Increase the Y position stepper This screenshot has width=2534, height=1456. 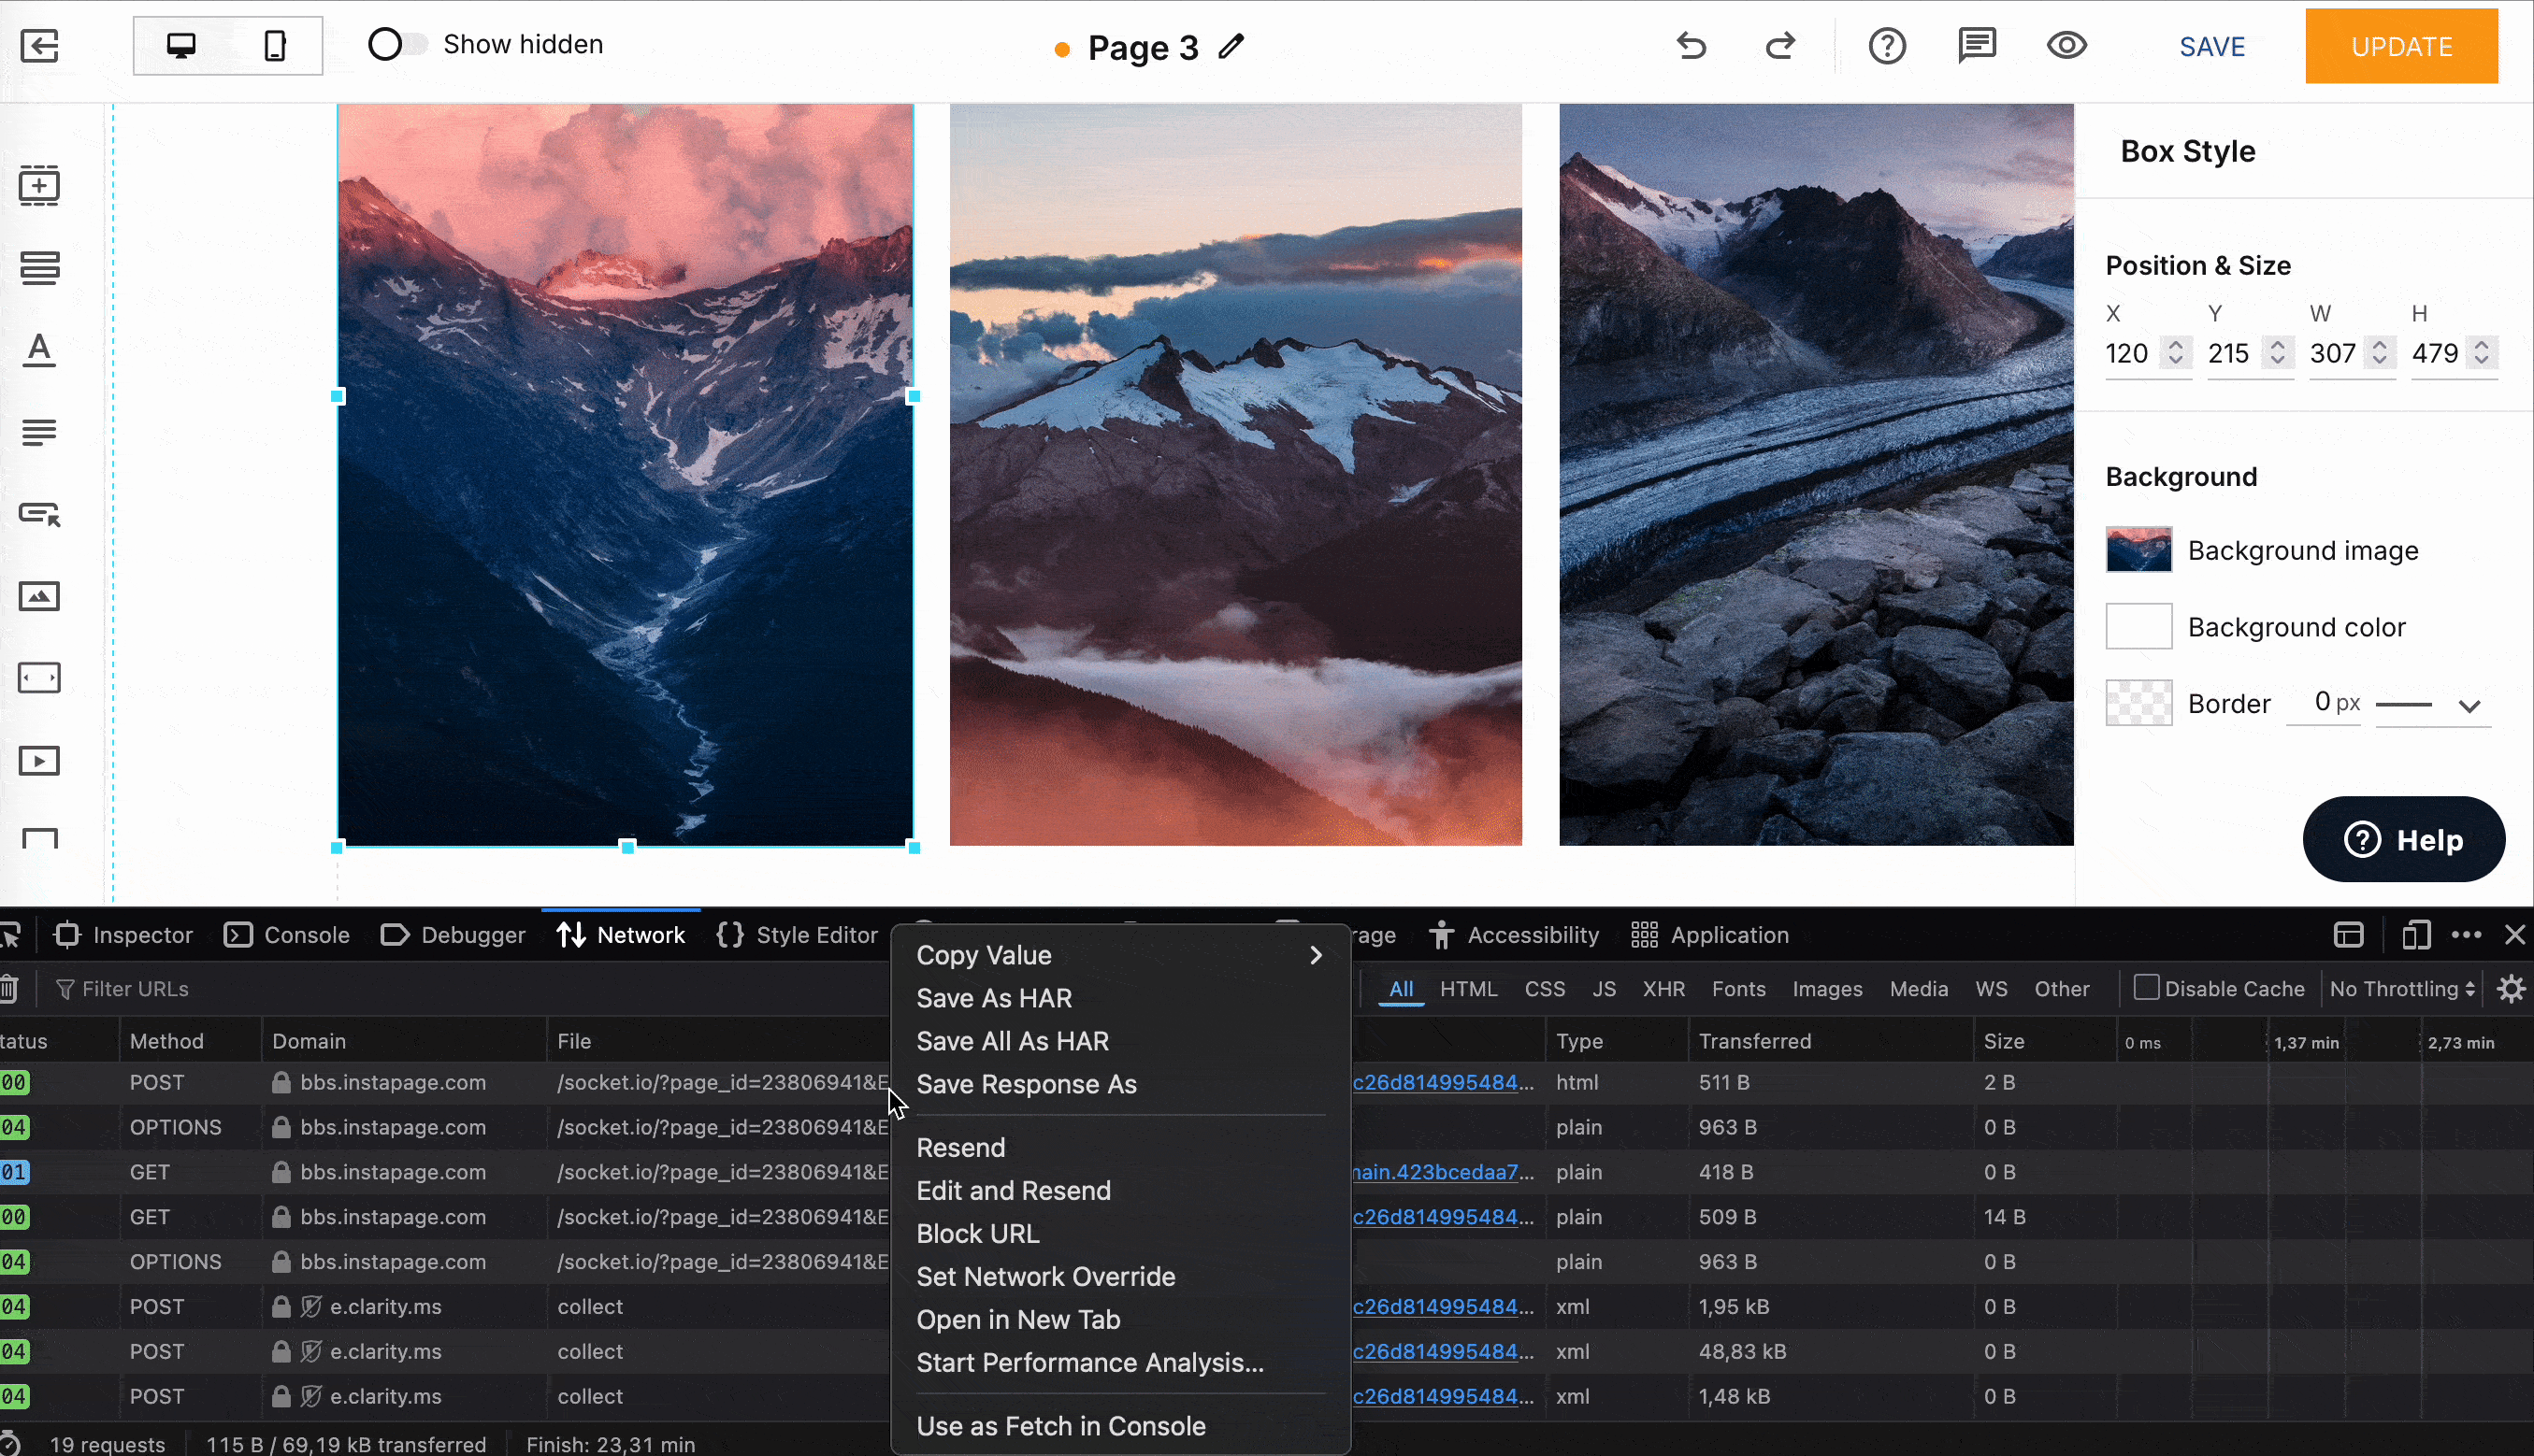[2278, 344]
